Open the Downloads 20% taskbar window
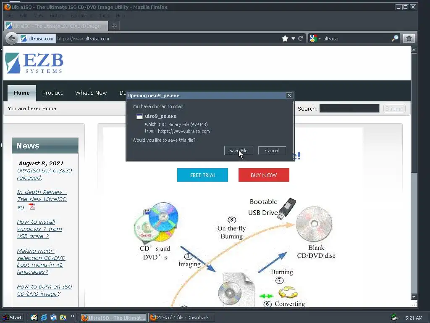 [x=181, y=318]
